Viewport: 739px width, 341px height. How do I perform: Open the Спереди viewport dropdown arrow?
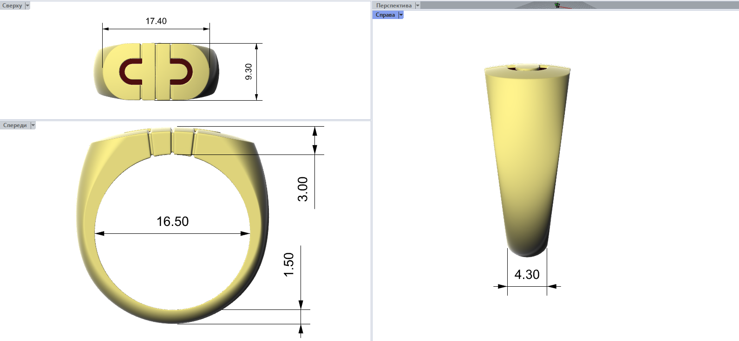(x=33, y=125)
